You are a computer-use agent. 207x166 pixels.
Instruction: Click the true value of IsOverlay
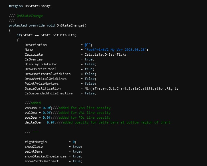[x=88, y=59]
